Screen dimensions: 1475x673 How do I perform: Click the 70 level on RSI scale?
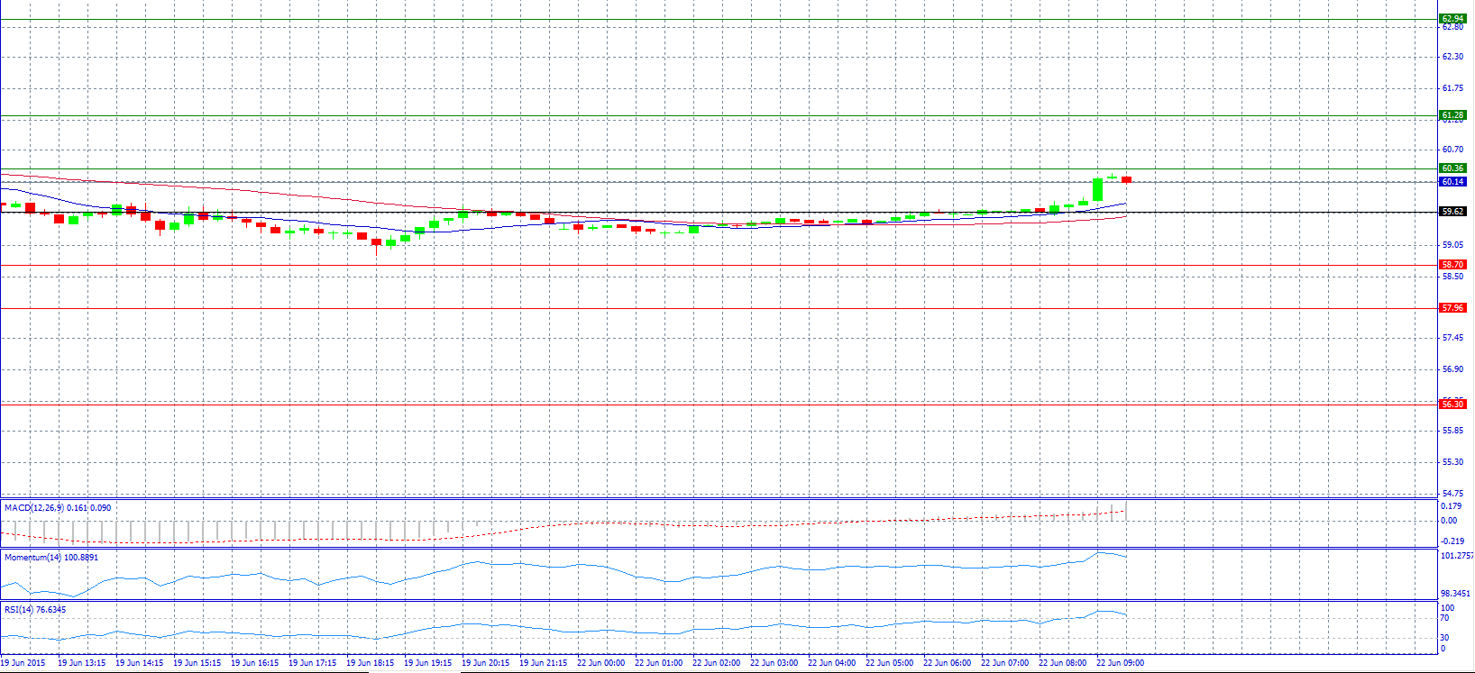[1445, 618]
